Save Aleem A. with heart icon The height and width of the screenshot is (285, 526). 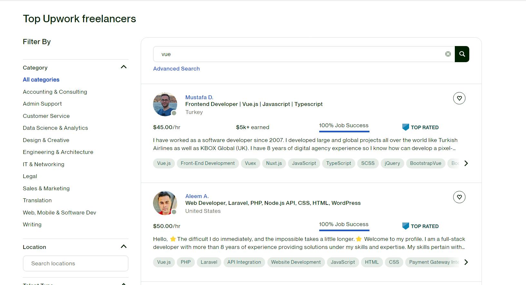click(459, 197)
